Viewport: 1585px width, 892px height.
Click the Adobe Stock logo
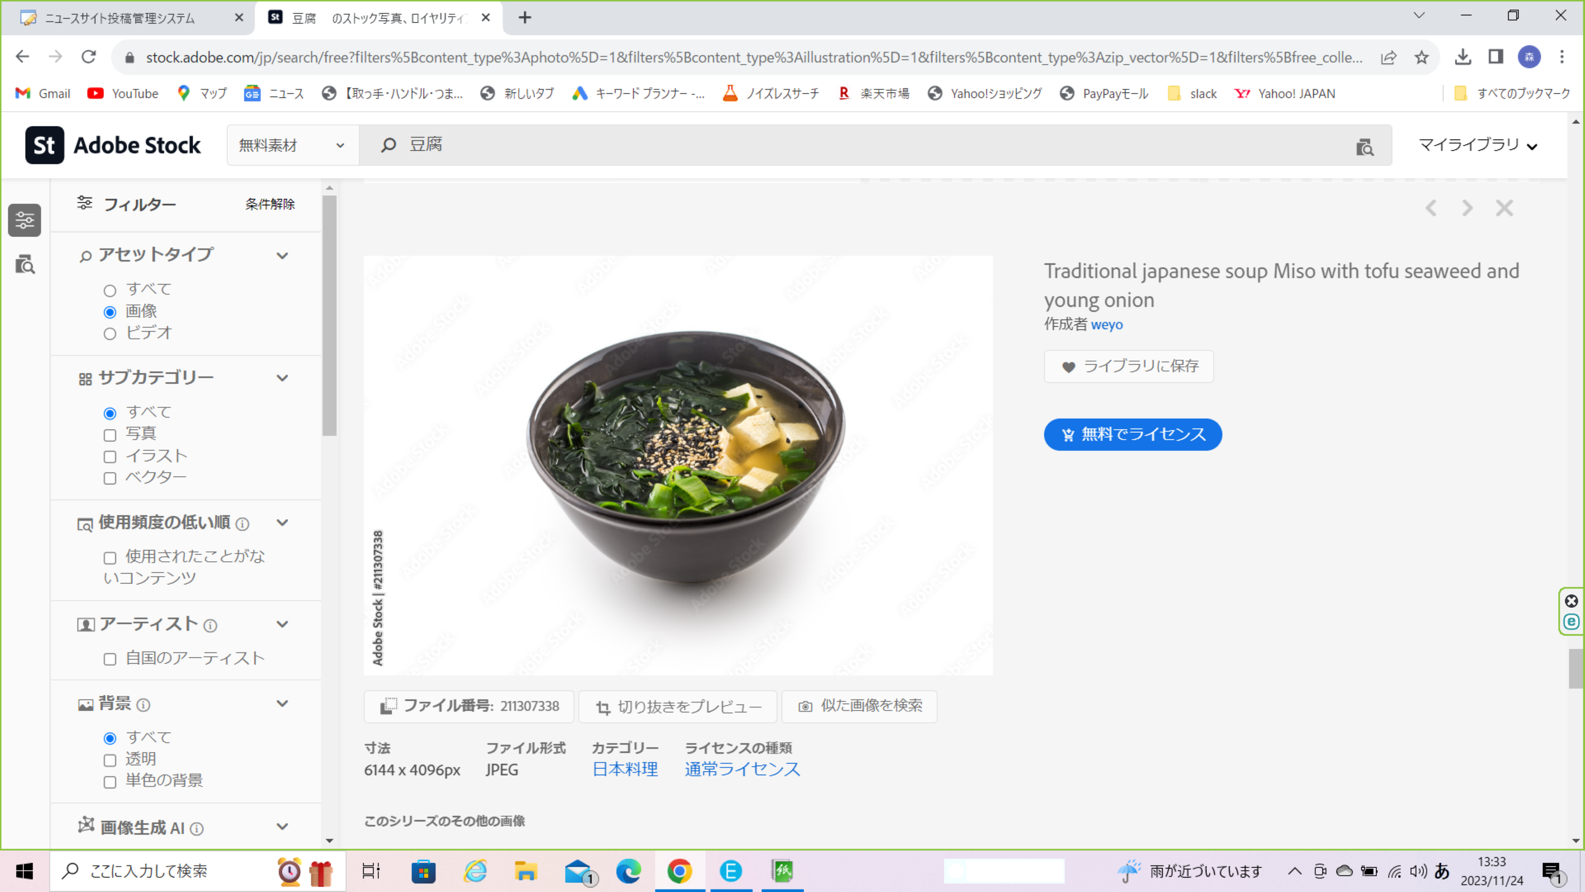[113, 145]
